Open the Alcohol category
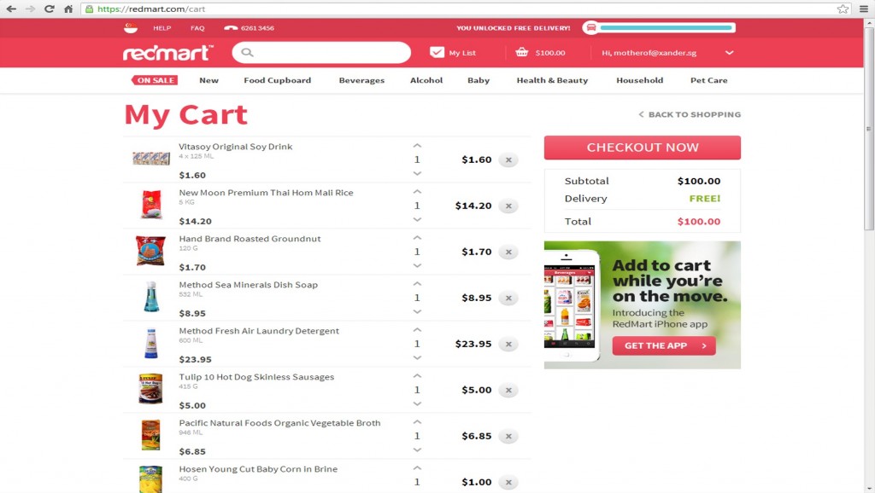Viewport: 875px width, 493px height. pos(426,80)
